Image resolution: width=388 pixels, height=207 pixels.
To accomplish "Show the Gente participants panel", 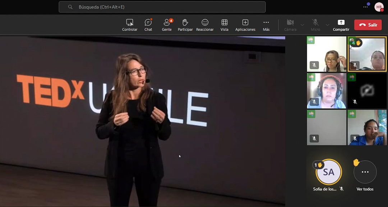I will pos(167,25).
